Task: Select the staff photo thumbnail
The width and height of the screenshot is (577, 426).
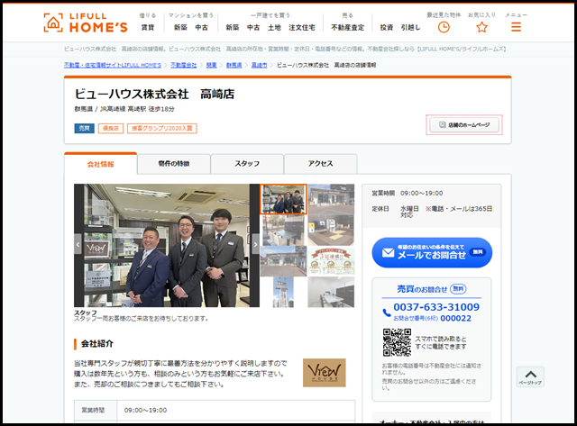Action: click(283, 199)
